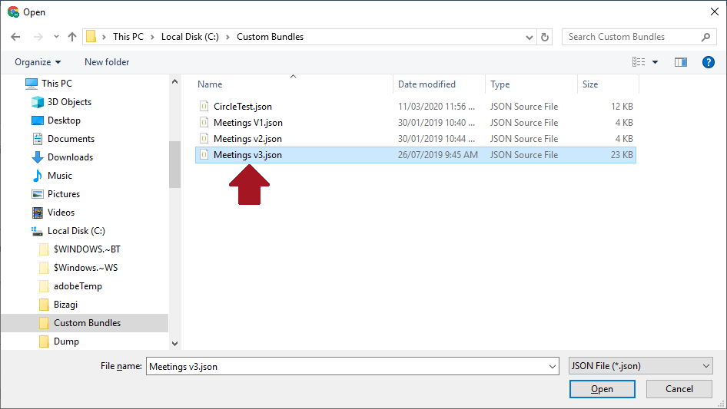Click the Open button
The height and width of the screenshot is (409, 727).
[x=602, y=389]
